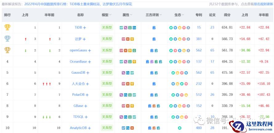Click score value 494.25
274x133 pixels.
[x=227, y=61]
